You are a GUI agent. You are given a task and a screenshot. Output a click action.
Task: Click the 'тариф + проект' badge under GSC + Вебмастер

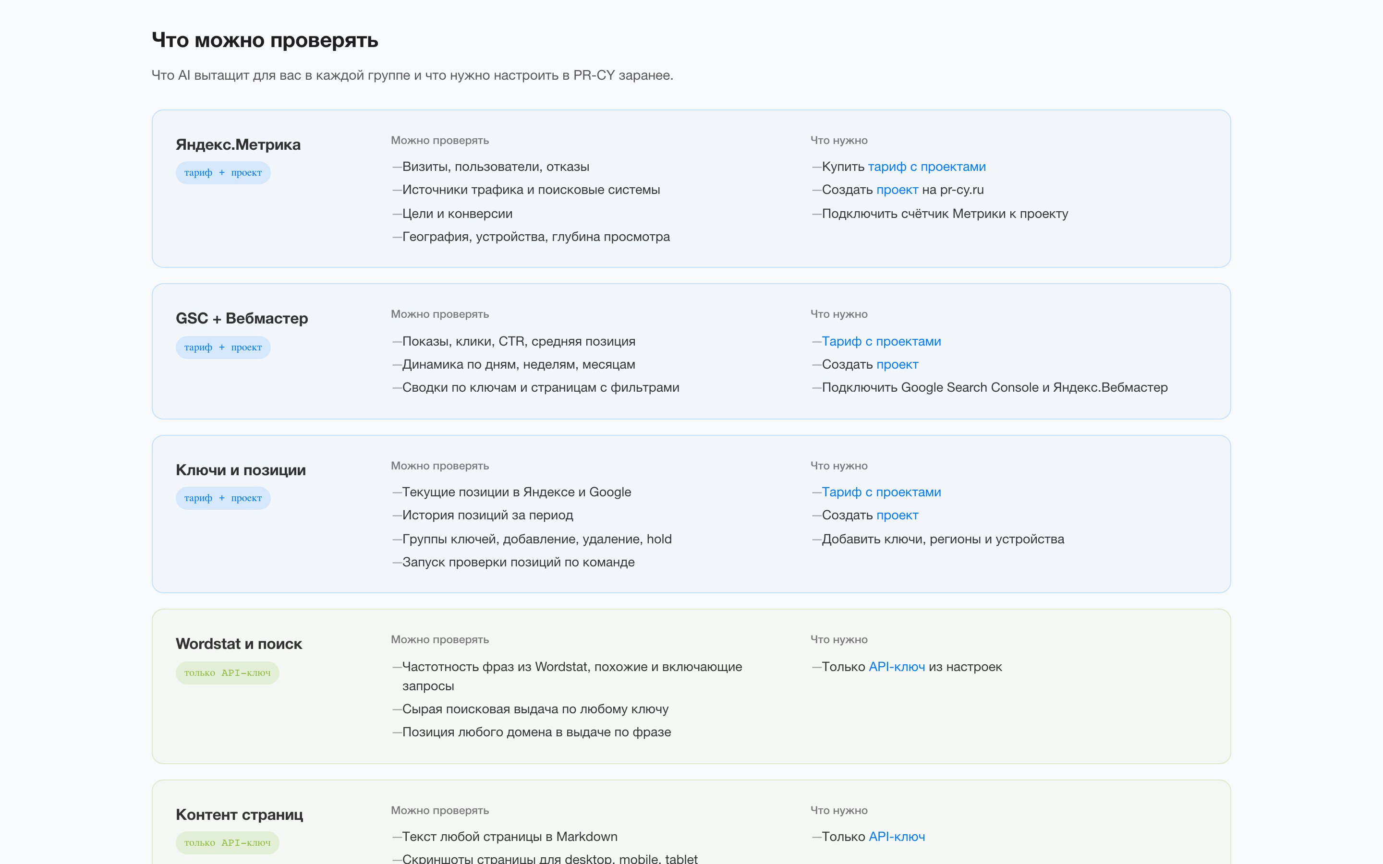coord(223,348)
